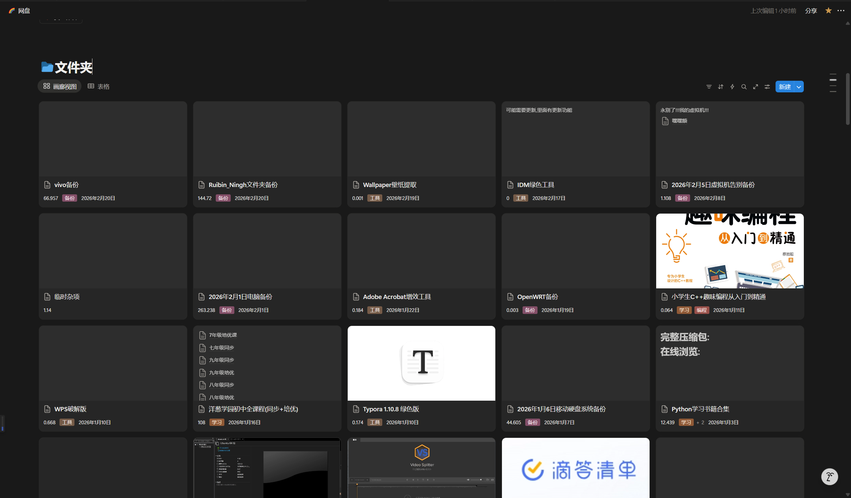
Task: Click the 网盘 page breadcrumb title
Action: [24, 11]
